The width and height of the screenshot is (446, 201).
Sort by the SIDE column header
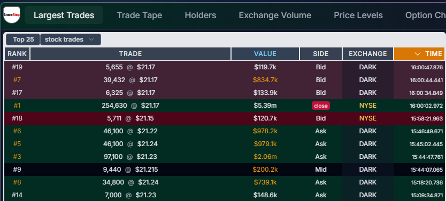point(320,54)
